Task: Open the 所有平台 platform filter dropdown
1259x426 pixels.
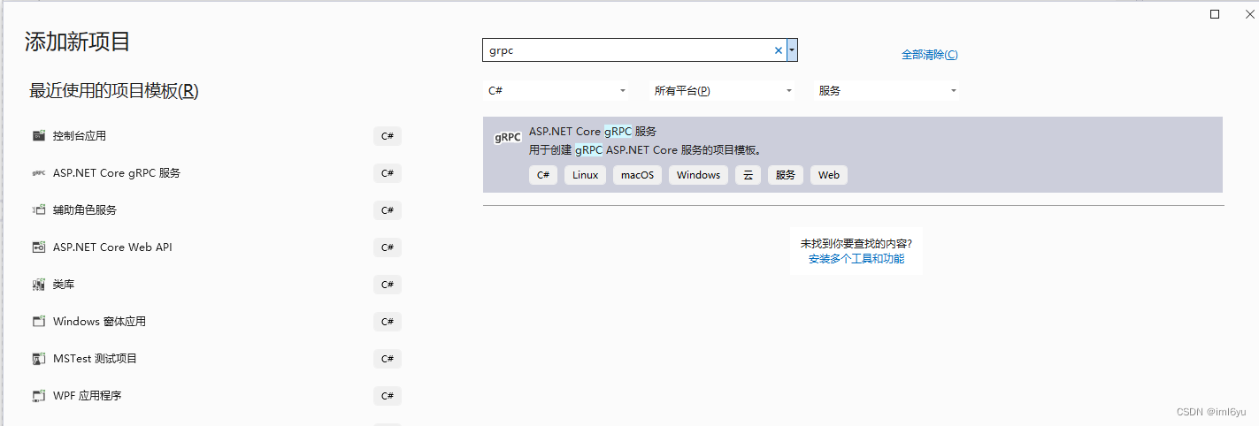Action: pos(722,90)
